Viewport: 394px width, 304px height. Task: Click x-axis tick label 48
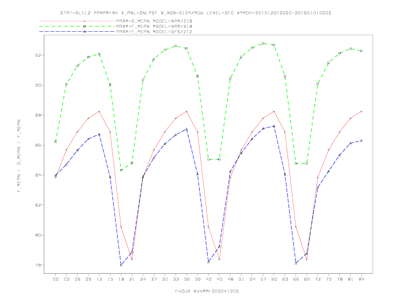230,279
